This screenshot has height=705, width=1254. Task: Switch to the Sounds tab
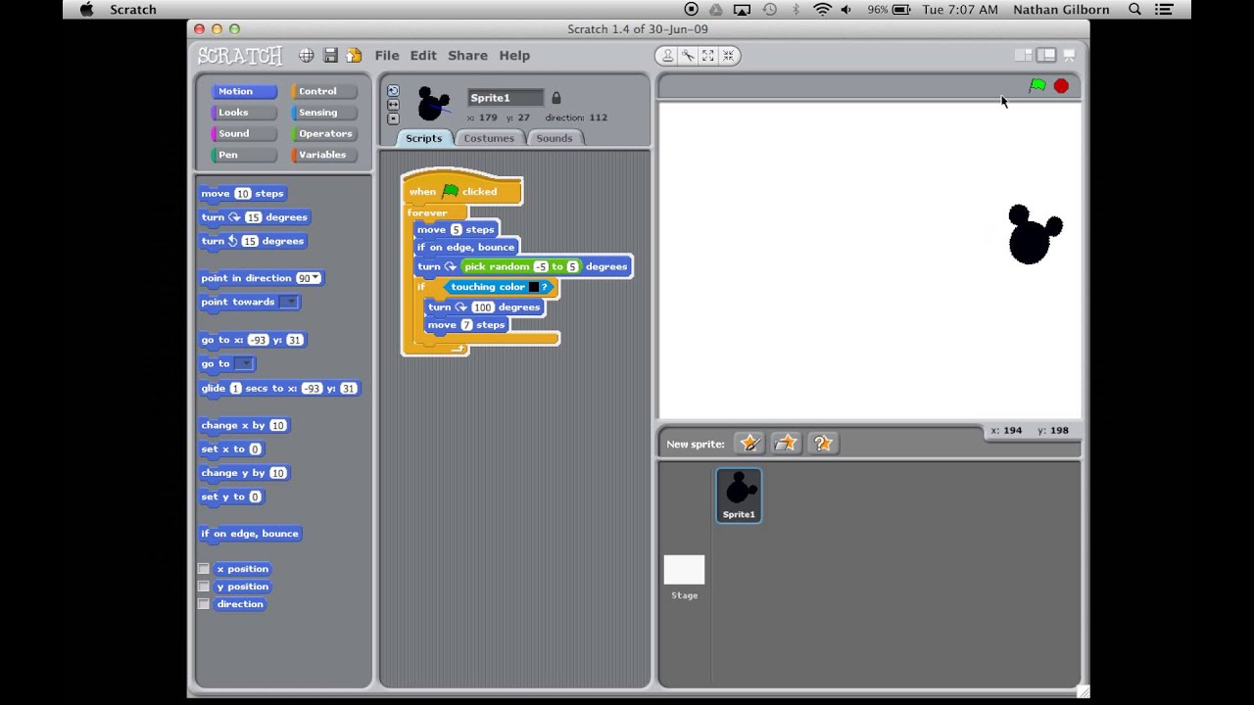(x=554, y=138)
